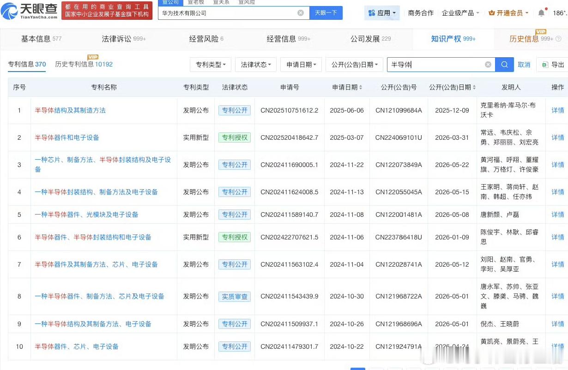Click the 天眼一下 search button
This screenshot has width=568, height=370.
click(x=326, y=13)
